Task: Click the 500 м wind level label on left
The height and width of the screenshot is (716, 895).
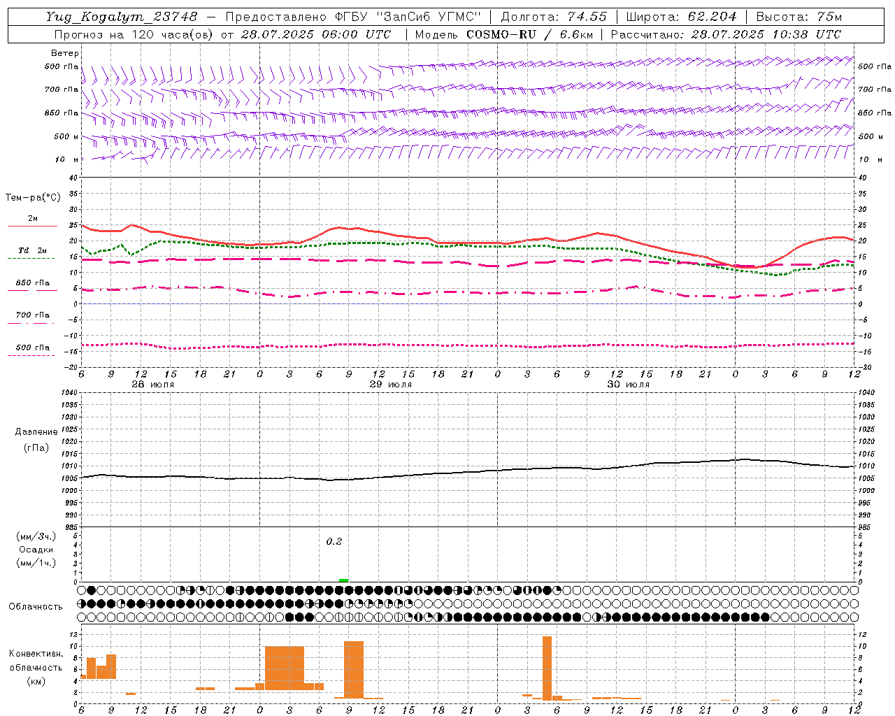Action: pos(66,136)
